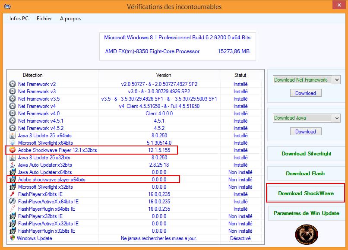Click the round dragon logo at bottom right
Image resolution: width=348 pixels, height=250 pixels.
307,234
